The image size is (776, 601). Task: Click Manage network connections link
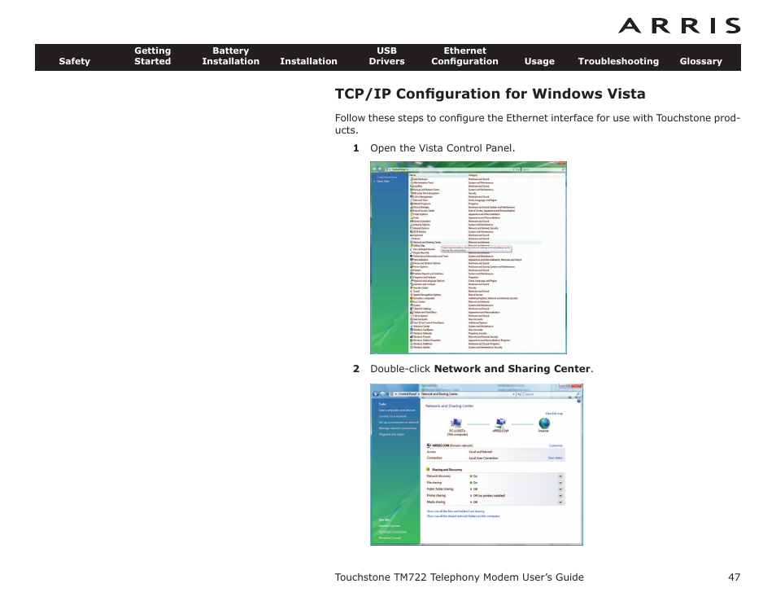(x=398, y=428)
